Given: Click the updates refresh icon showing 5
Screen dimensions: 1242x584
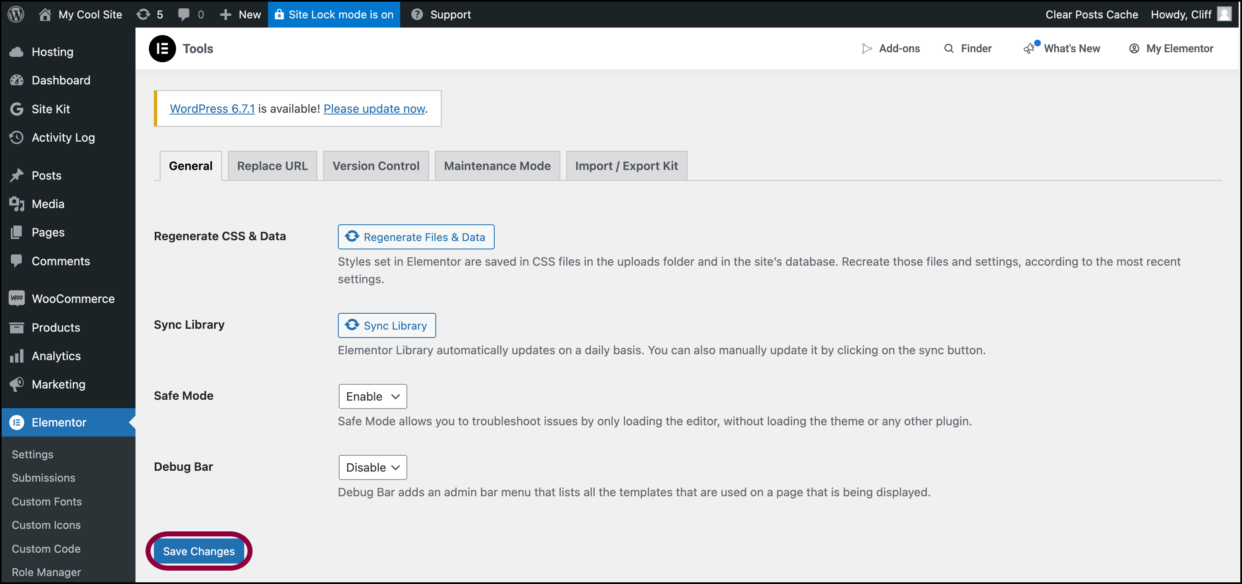Looking at the screenshot, I should tap(143, 15).
